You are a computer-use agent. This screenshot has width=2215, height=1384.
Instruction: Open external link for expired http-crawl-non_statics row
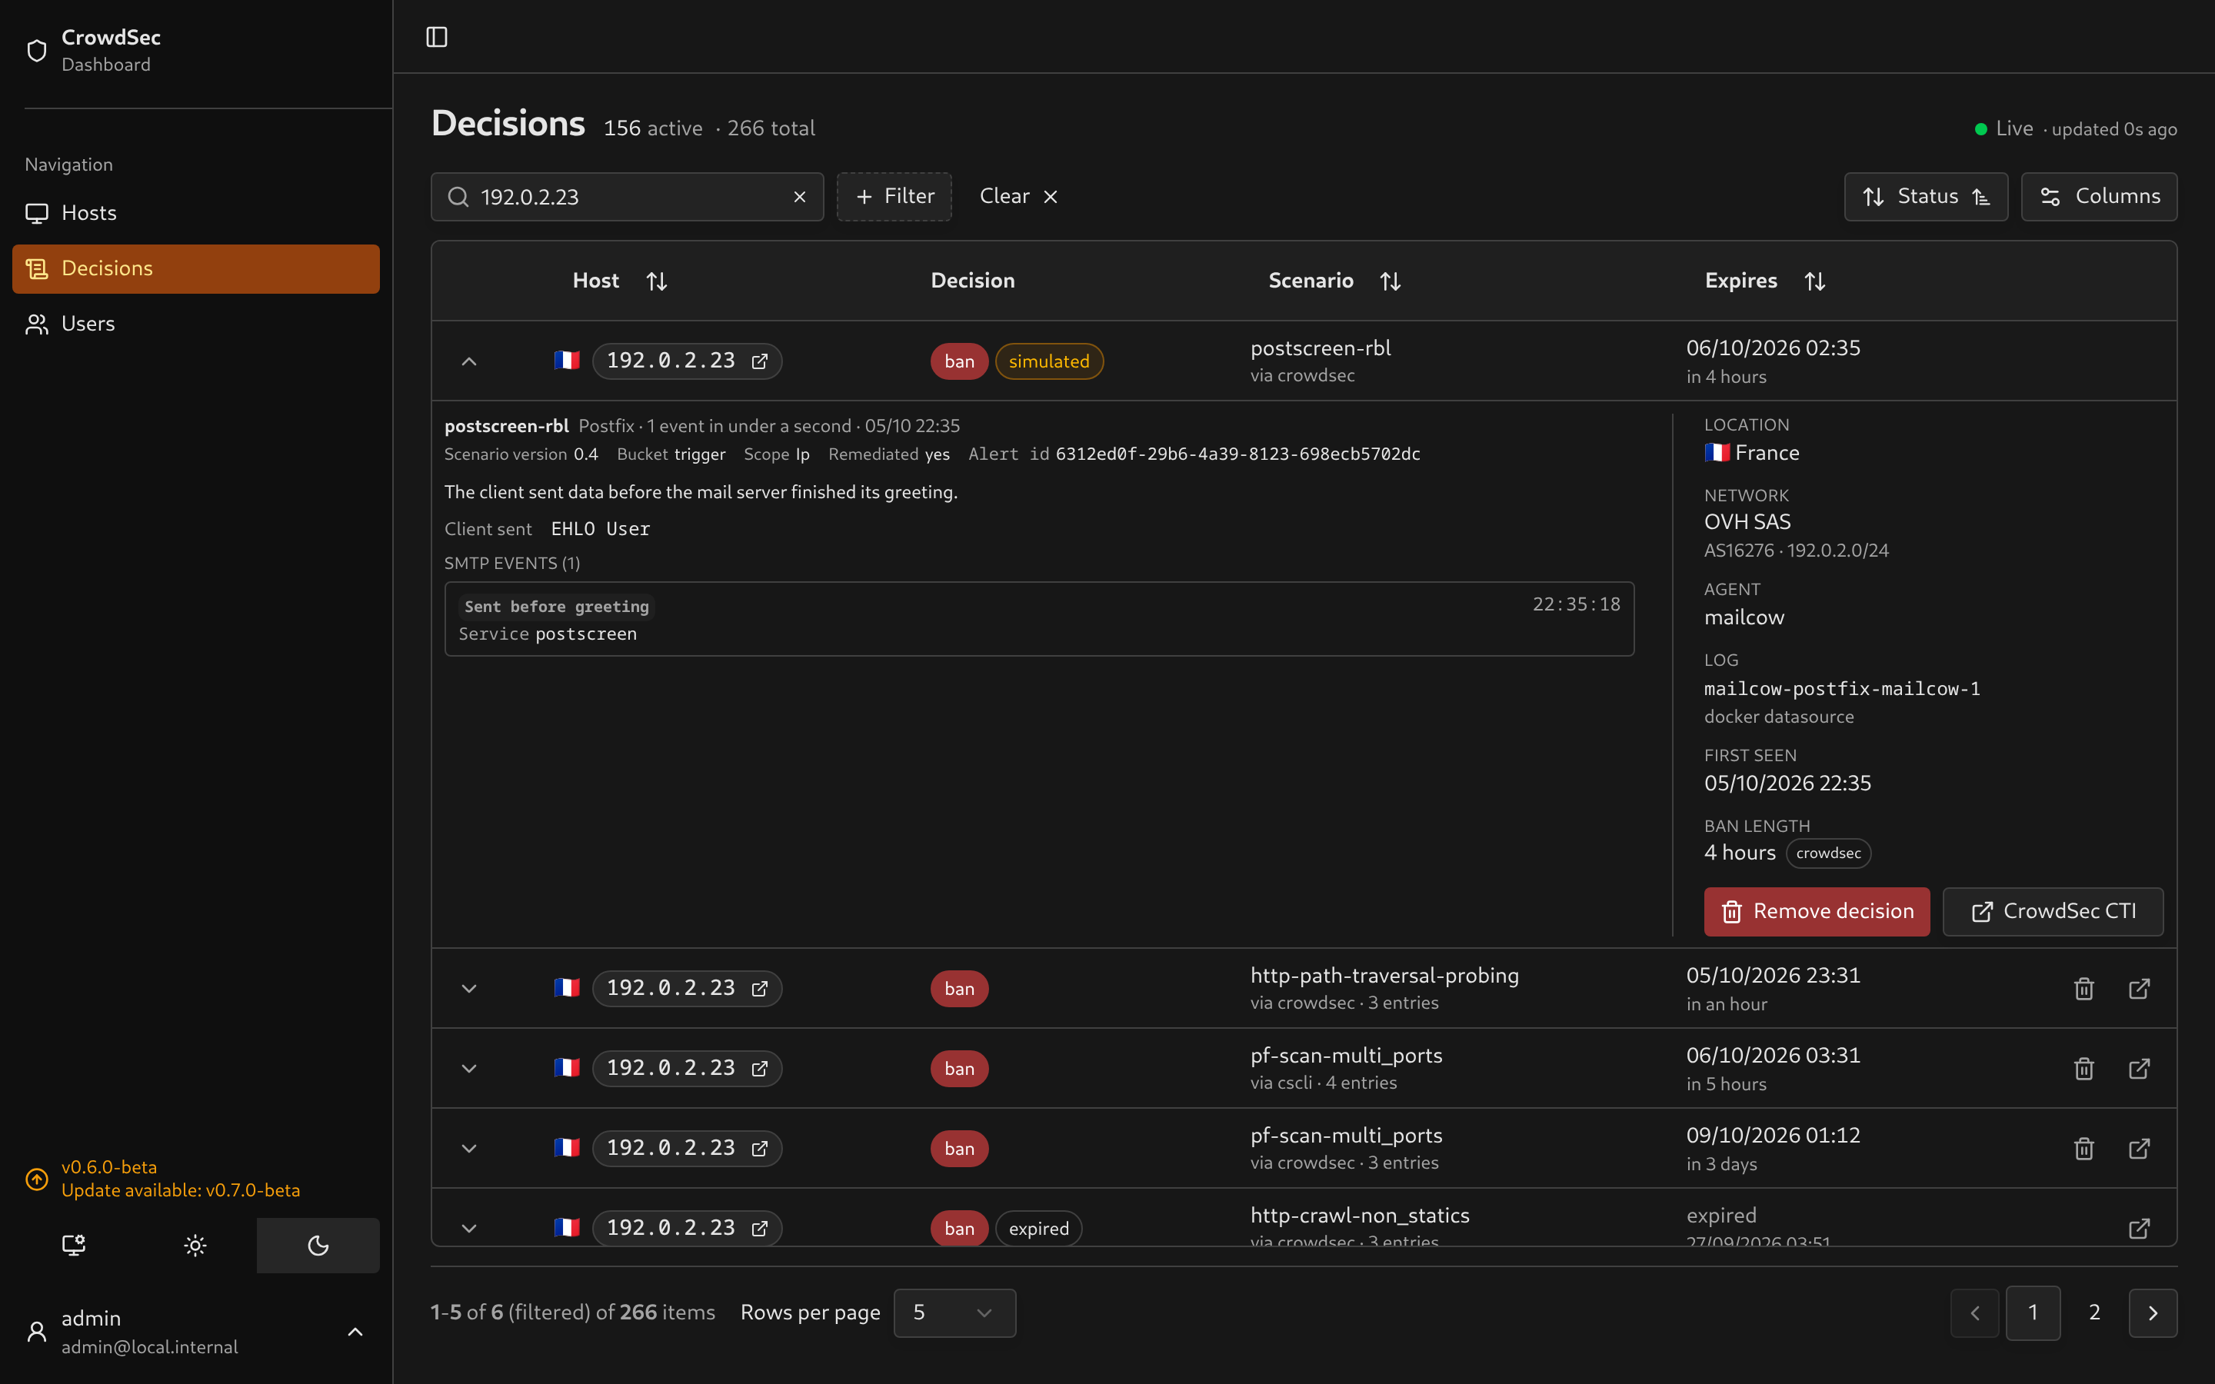pyautogui.click(x=2139, y=1227)
